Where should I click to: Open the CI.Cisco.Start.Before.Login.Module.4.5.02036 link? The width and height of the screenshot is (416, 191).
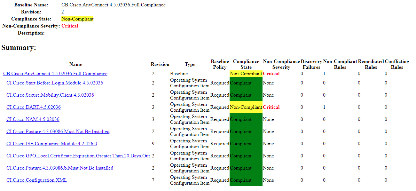tap(55, 83)
